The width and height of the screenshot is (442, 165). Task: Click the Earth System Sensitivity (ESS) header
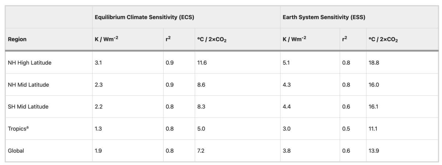323,17
